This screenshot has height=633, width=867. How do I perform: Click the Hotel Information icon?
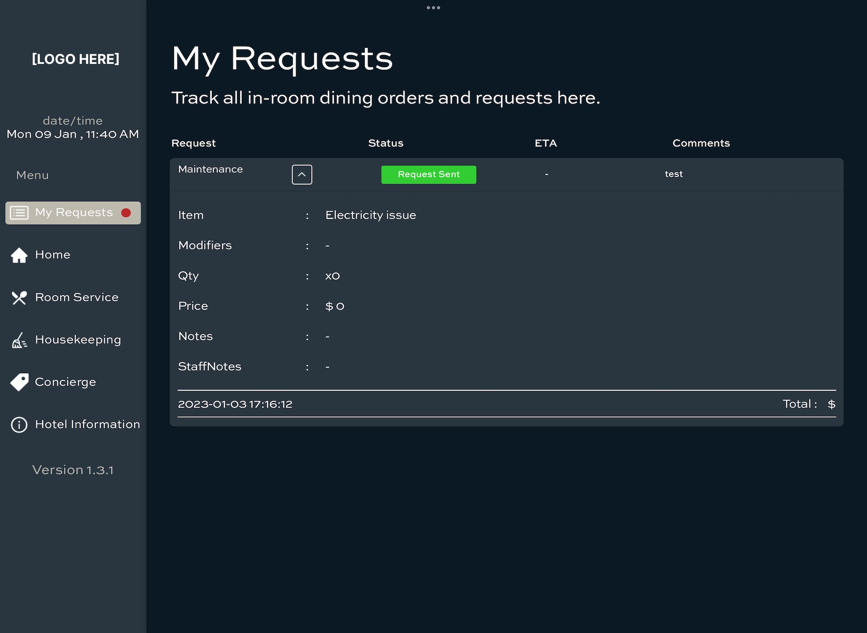coord(18,424)
